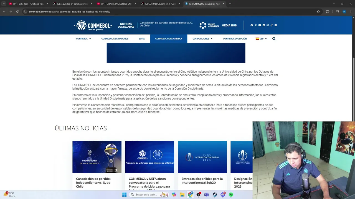Image resolution: width=355 pixels, height=199 pixels.
Task: Open tab search dropdown arrow in tab strip
Action: coord(4,4)
